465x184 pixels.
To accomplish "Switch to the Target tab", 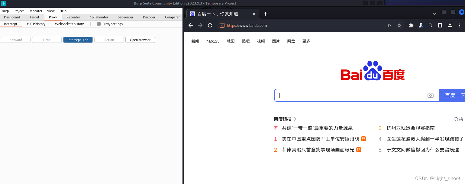I will (34, 17).
